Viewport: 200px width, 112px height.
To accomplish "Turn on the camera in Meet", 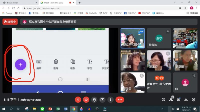I will 86,100.
